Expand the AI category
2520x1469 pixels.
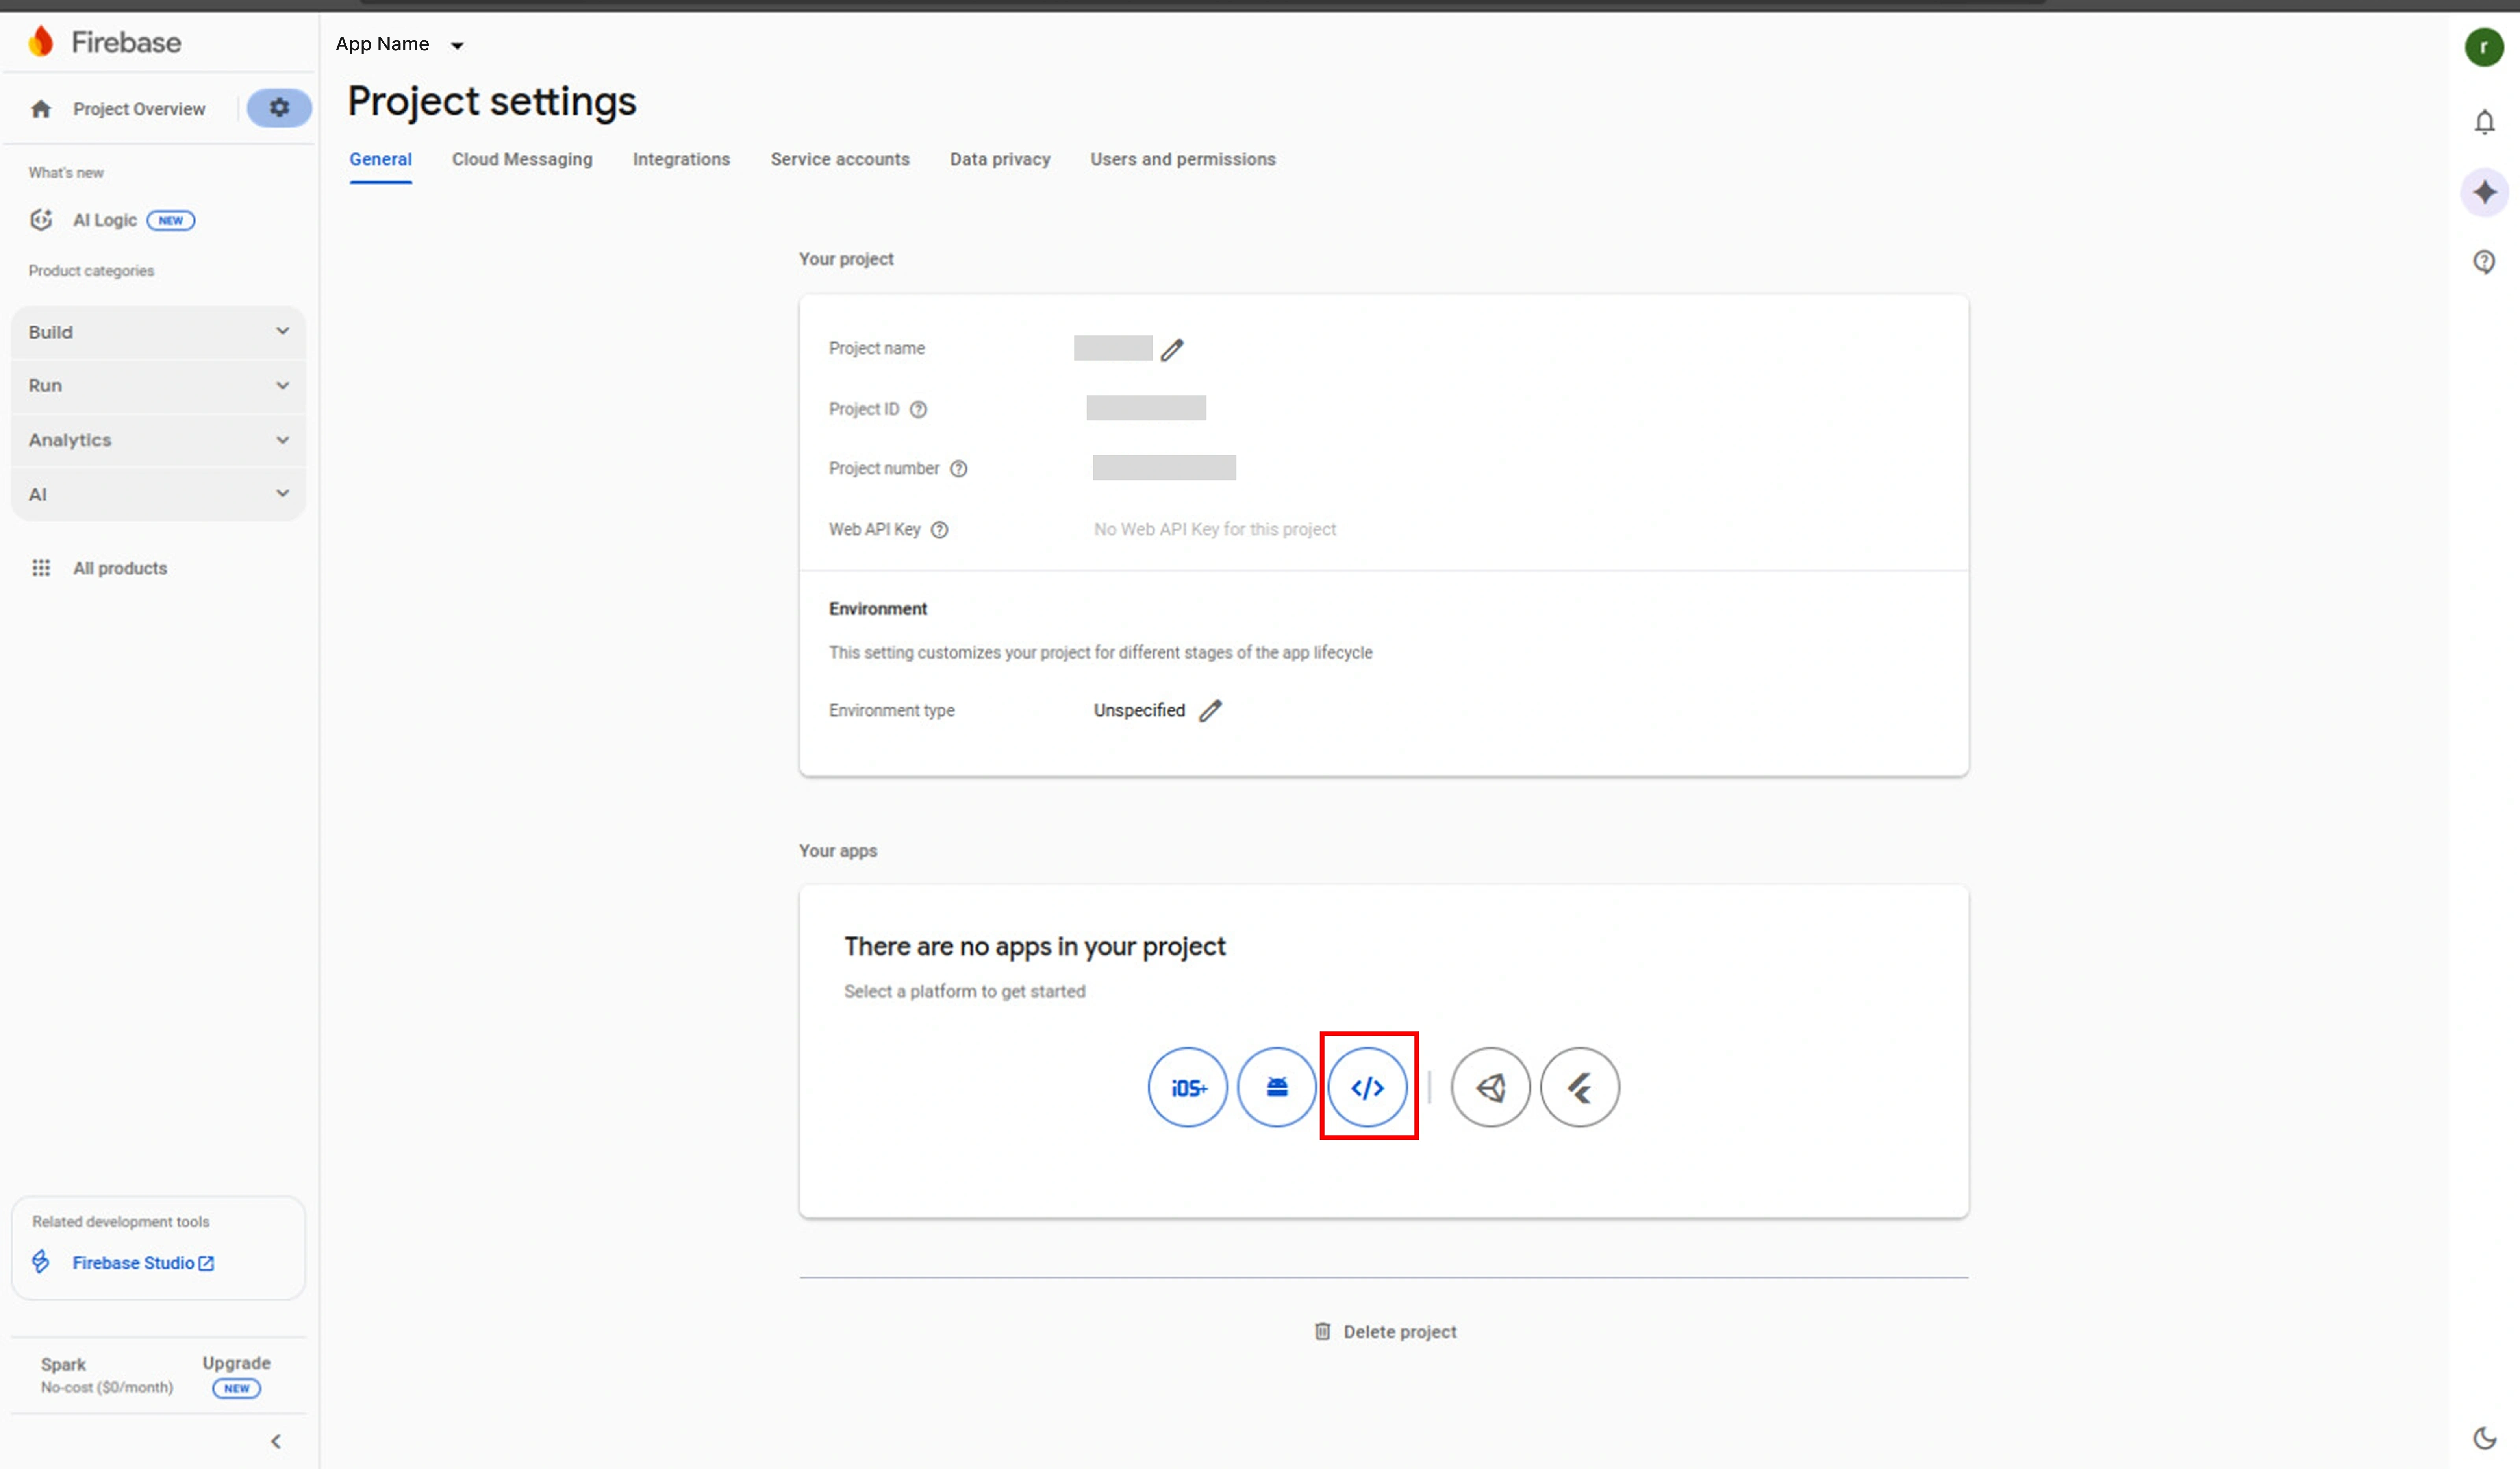[x=158, y=494]
